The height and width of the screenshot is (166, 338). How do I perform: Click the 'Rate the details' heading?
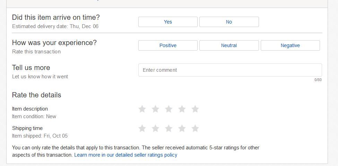(36, 95)
